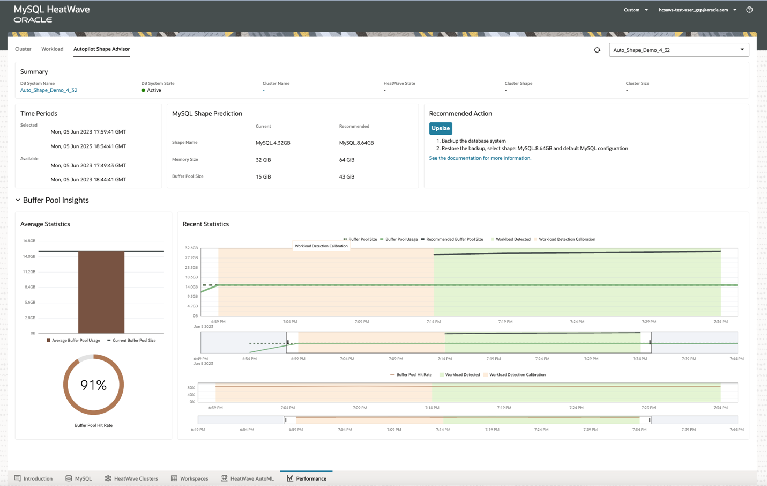Click the Upsize button
The image size is (767, 486).
[441, 128]
